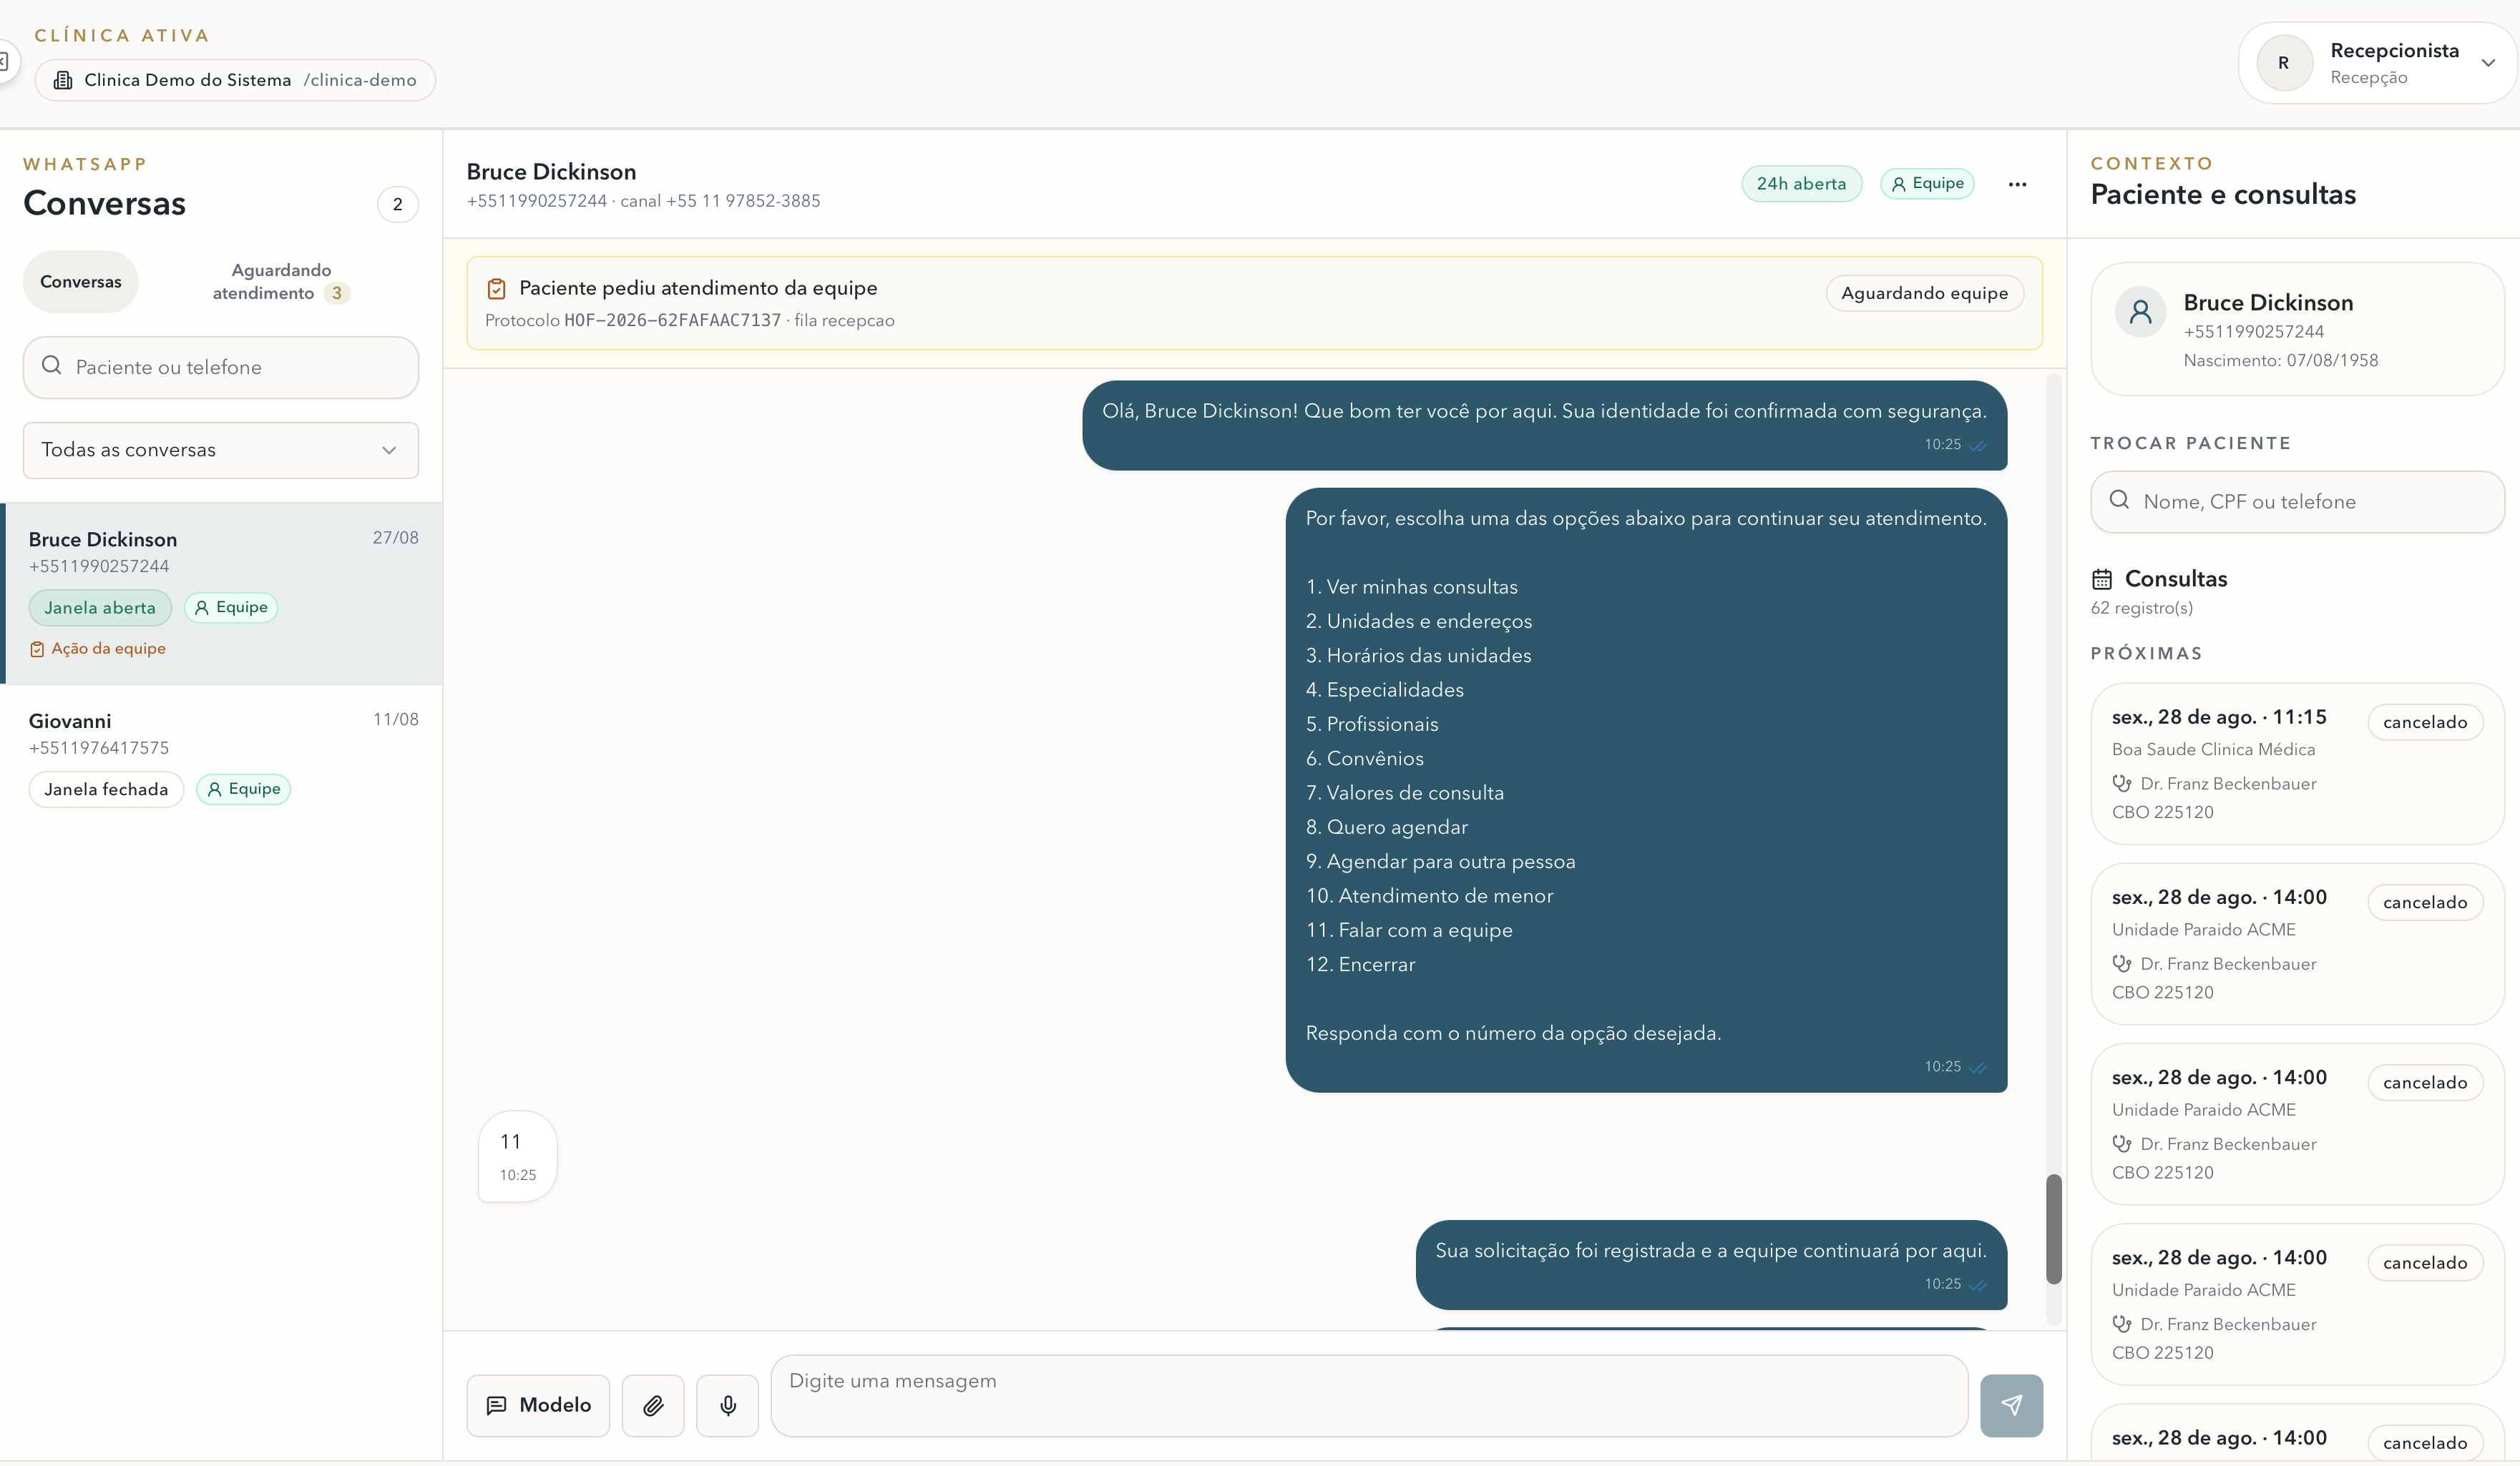The height and width of the screenshot is (1466, 2520).
Task: Click 'Sua solicitação foi registrada' message
Action: [x=1711, y=1265]
